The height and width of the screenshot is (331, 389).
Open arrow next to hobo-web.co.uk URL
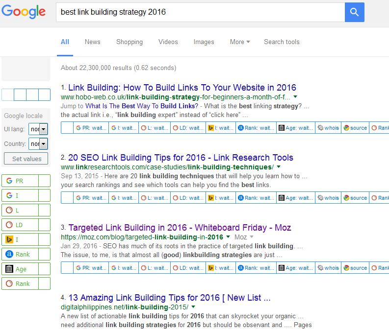295,96
